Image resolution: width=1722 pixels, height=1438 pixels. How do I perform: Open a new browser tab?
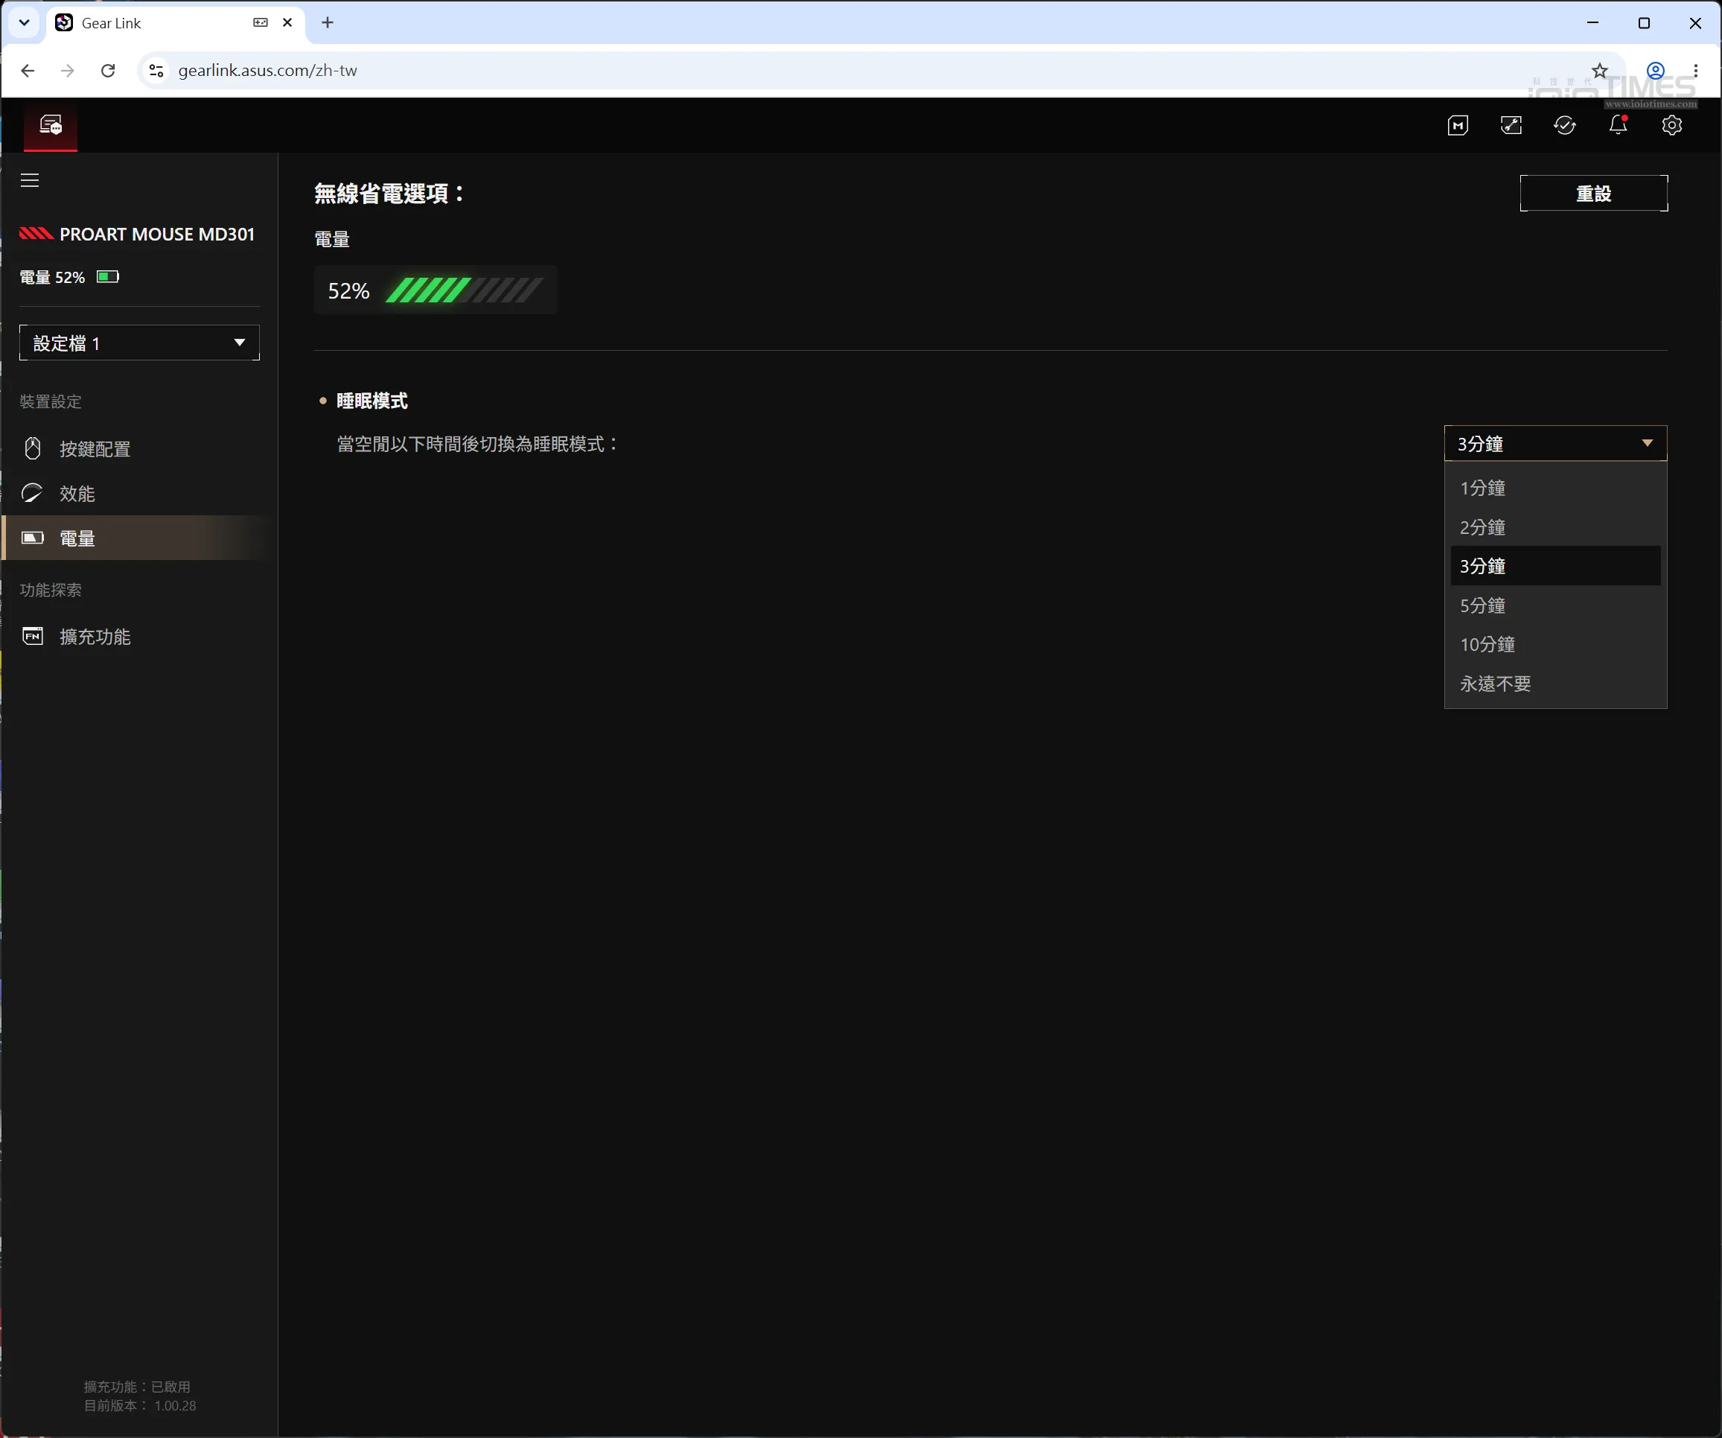point(327,23)
